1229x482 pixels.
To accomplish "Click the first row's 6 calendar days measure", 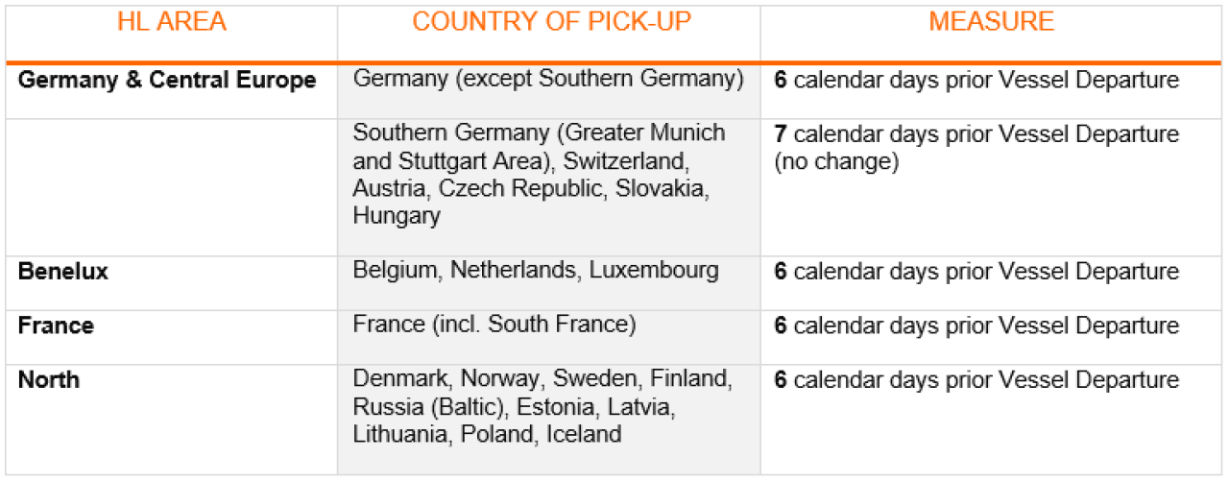I will coord(976,80).
